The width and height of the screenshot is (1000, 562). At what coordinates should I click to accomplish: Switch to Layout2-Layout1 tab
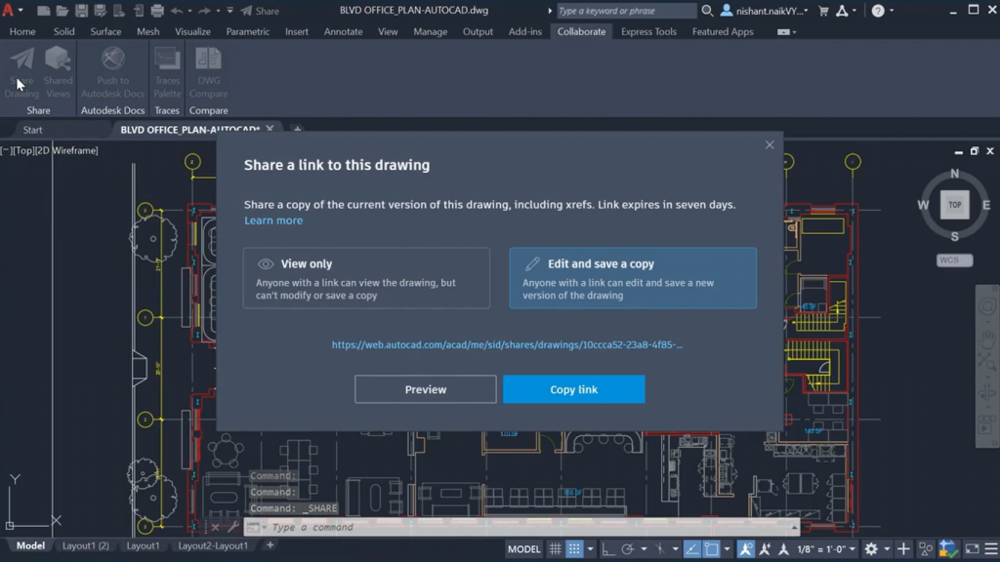[x=213, y=545]
